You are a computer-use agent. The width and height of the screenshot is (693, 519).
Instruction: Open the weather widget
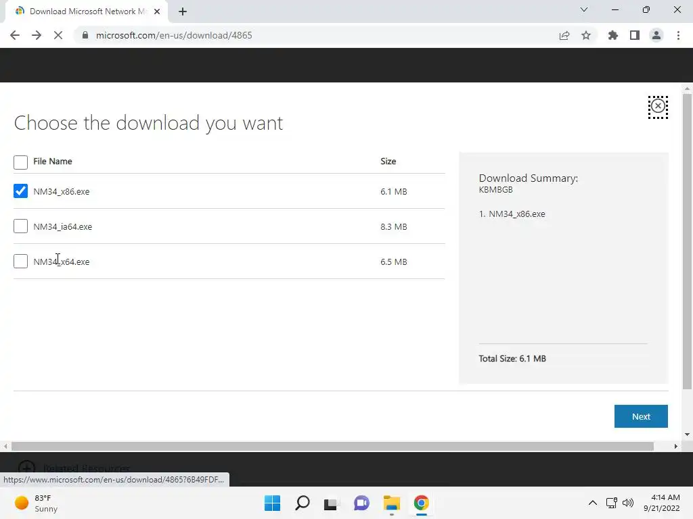click(x=37, y=503)
